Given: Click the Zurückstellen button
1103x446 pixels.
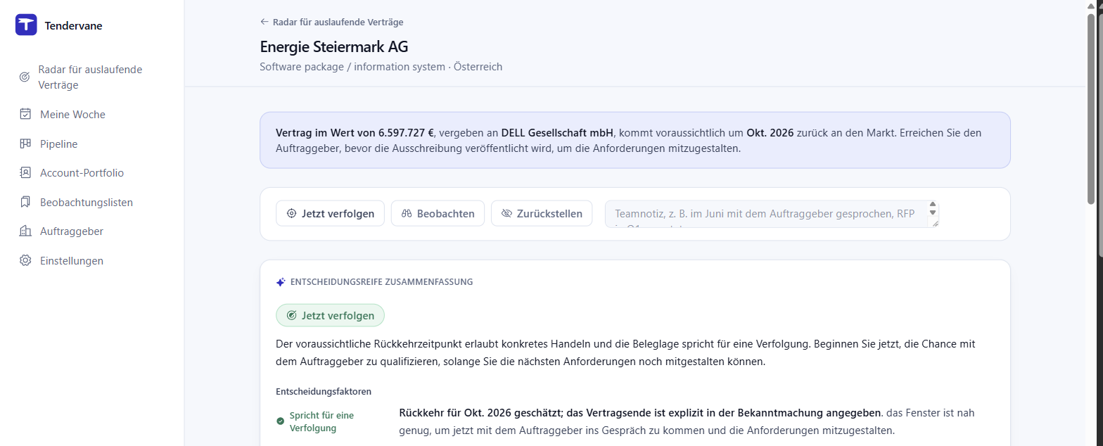Looking at the screenshot, I should tap(542, 214).
